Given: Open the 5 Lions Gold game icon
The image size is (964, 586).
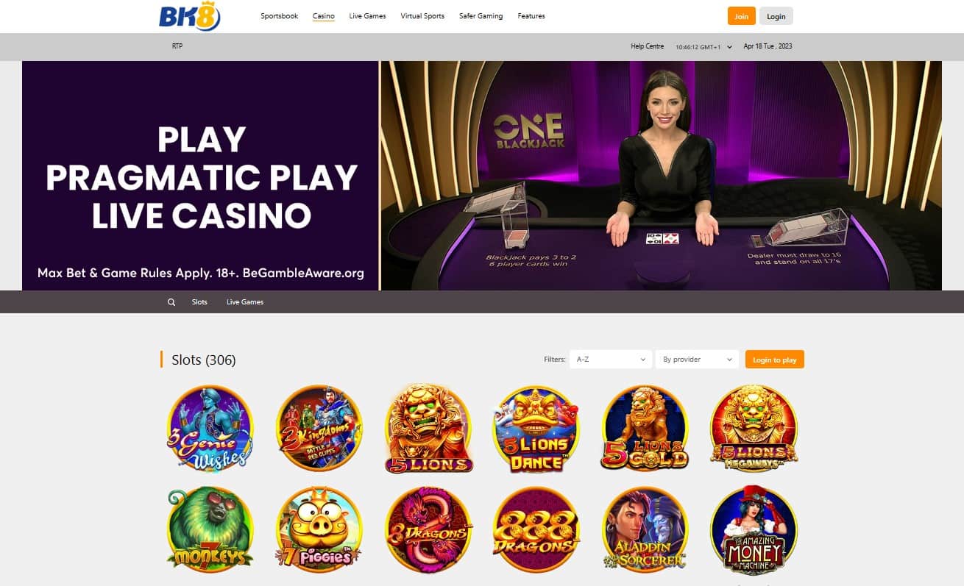Looking at the screenshot, I should (x=645, y=428).
